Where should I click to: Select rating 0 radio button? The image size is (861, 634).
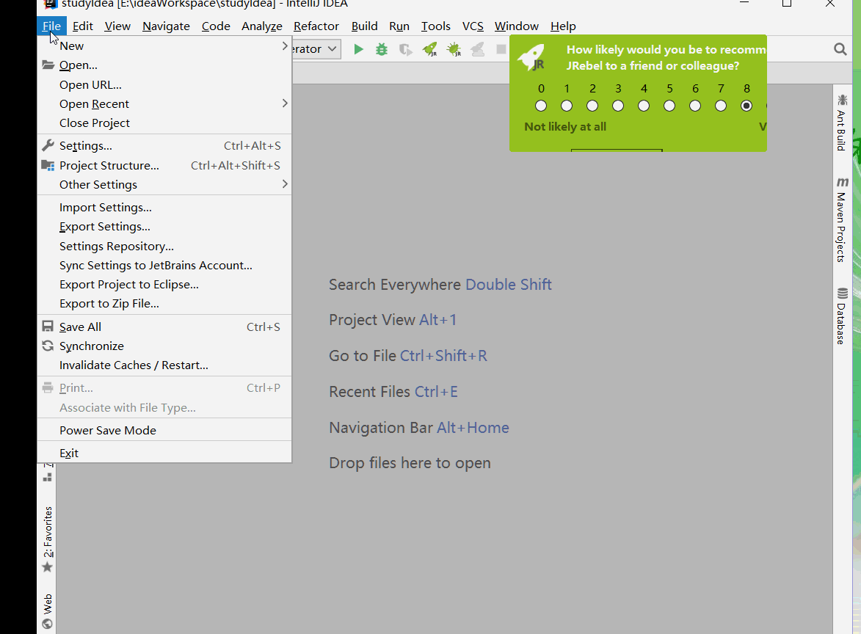pos(541,106)
